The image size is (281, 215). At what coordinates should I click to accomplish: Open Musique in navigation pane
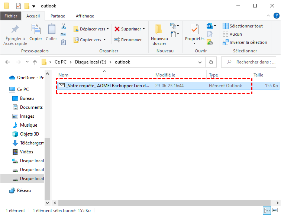(x=25, y=125)
